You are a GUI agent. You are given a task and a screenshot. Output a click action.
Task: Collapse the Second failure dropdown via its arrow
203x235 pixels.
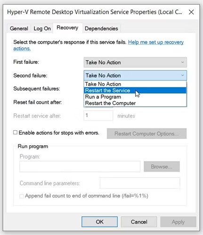point(182,75)
